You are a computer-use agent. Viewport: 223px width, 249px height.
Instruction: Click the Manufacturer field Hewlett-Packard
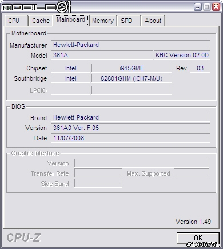click(130, 45)
